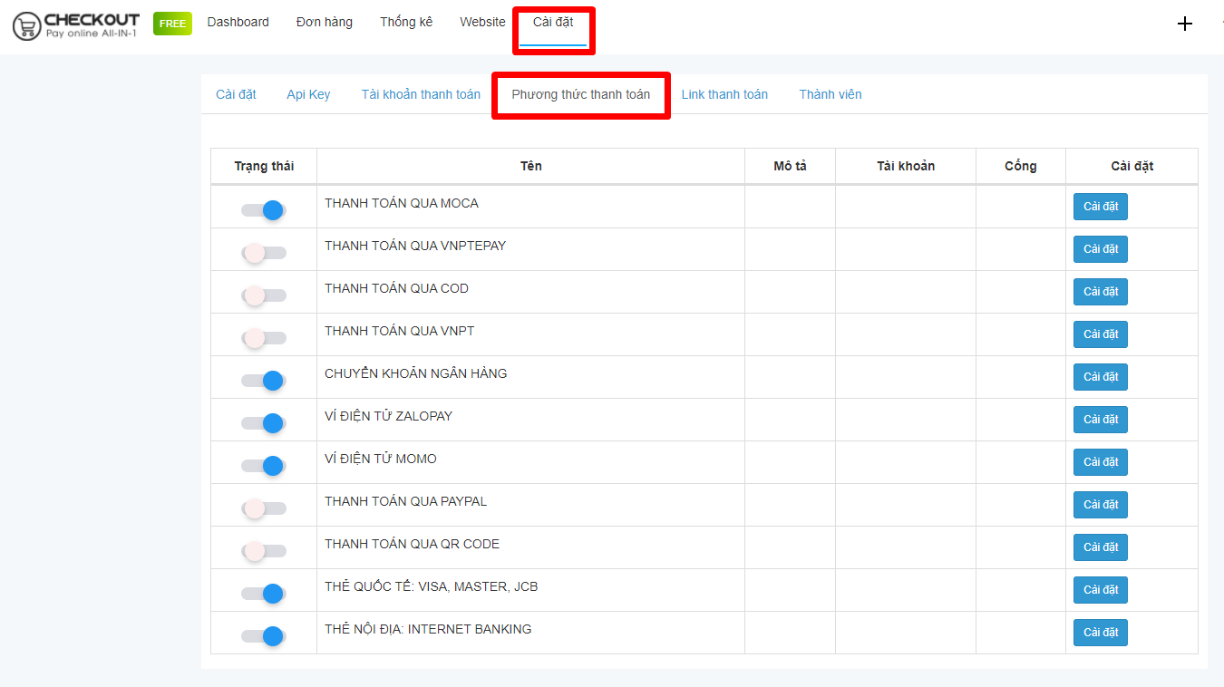This screenshot has height=687, width=1224.
Task: Open Cài đặt for THANH TOÁN QUA COD
Action: tap(1101, 292)
